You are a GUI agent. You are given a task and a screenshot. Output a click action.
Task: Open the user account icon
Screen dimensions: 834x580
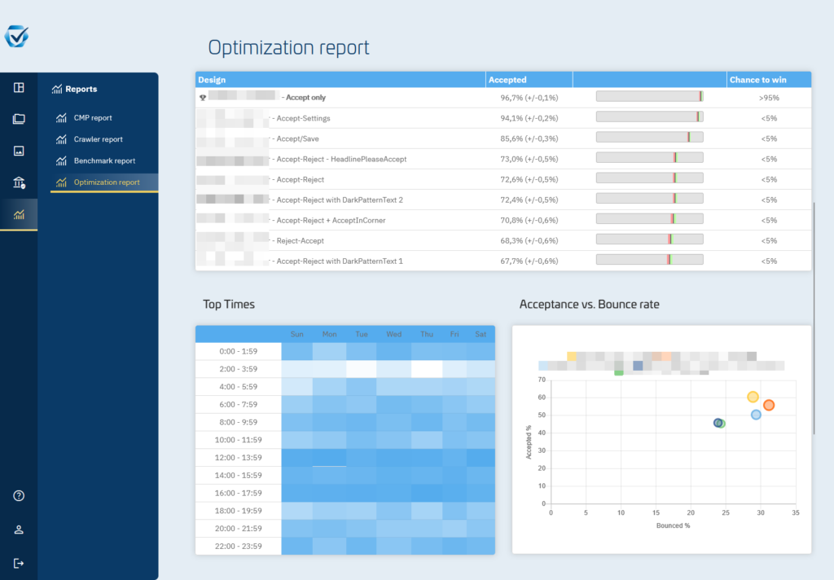pos(19,529)
